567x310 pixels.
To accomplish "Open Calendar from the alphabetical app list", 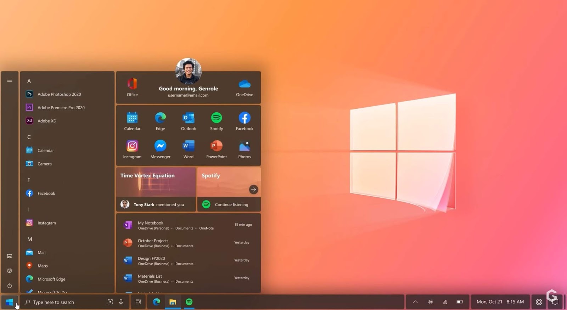I will [40, 150].
